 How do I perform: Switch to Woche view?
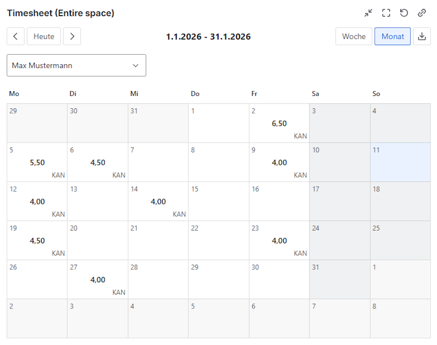coord(354,36)
